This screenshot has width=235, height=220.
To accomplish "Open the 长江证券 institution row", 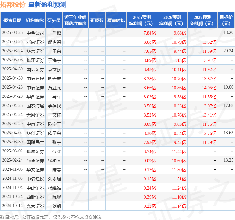I will pyautogui.click(x=35, y=60).
